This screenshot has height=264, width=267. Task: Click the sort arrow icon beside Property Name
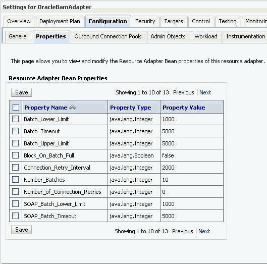coord(72,108)
